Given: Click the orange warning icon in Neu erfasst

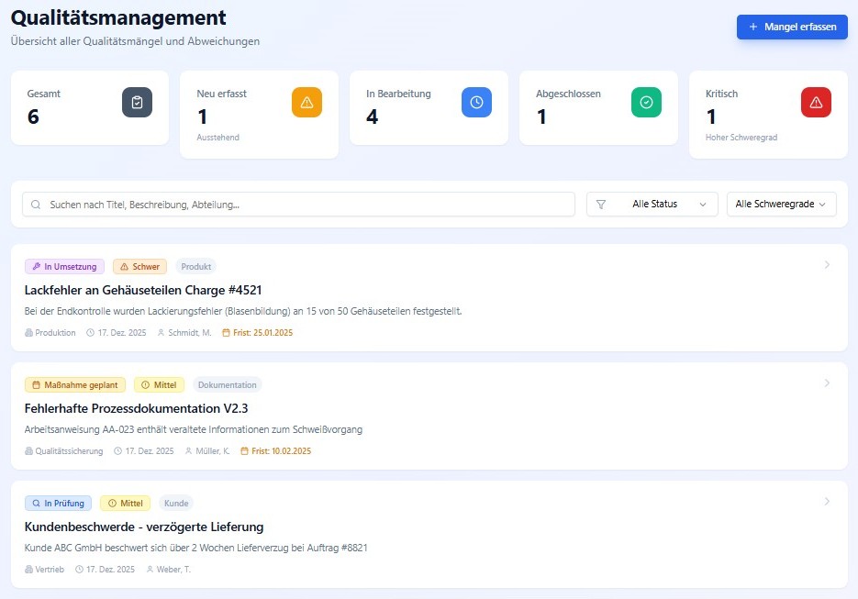Looking at the screenshot, I should tap(306, 102).
